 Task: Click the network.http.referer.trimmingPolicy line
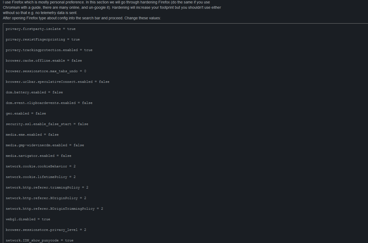tap(47, 187)
